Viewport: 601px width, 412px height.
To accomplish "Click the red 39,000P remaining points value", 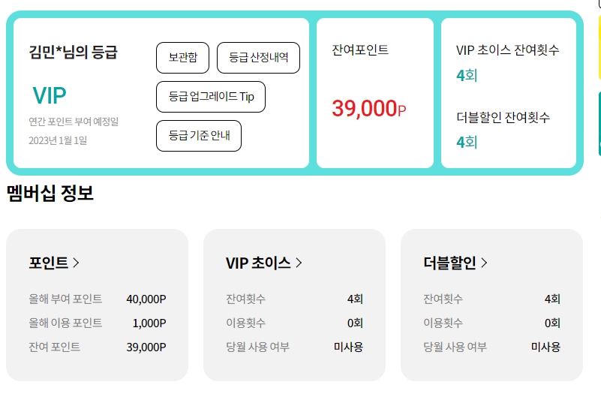I will [368, 109].
